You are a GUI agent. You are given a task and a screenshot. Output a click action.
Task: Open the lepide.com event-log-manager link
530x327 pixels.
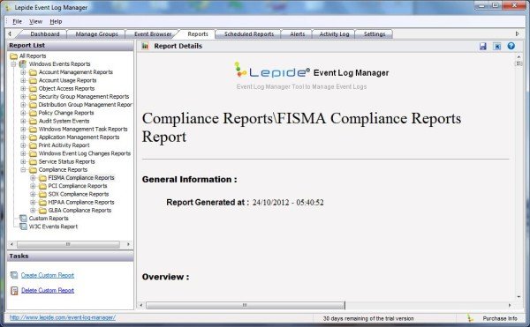click(x=63, y=317)
